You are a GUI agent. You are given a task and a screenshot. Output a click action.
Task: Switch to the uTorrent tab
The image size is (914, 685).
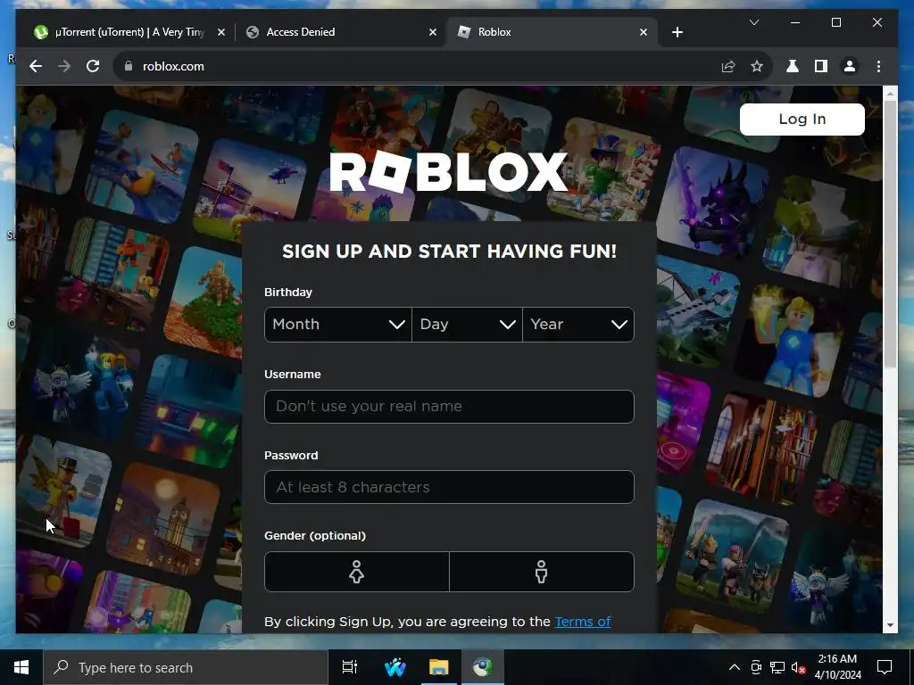(x=129, y=32)
